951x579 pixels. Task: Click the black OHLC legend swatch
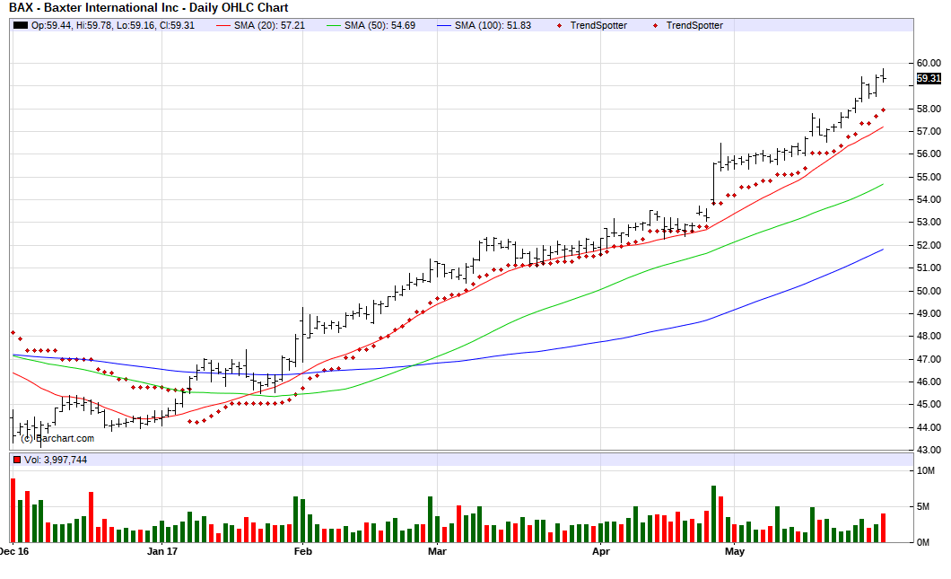pyautogui.click(x=21, y=25)
